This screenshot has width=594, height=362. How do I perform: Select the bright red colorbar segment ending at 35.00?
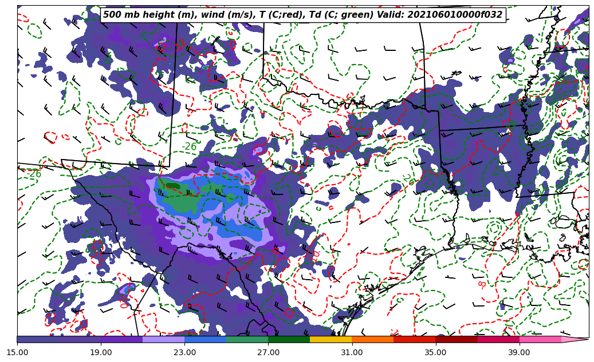[x=415, y=339]
